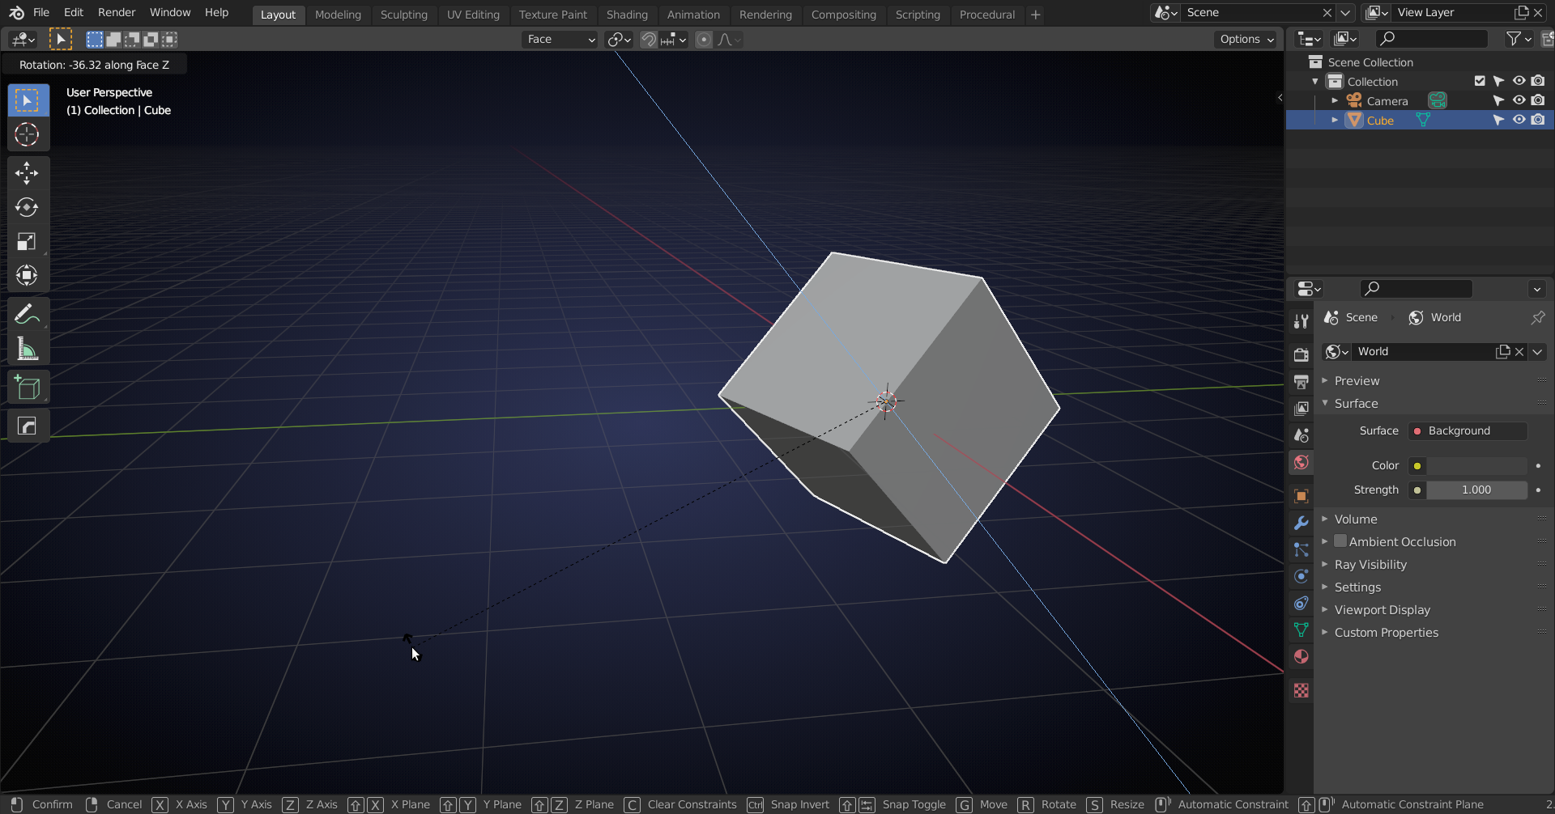Screen dimensions: 1555x814
Task: Select the Move tool
Action: click(x=28, y=172)
